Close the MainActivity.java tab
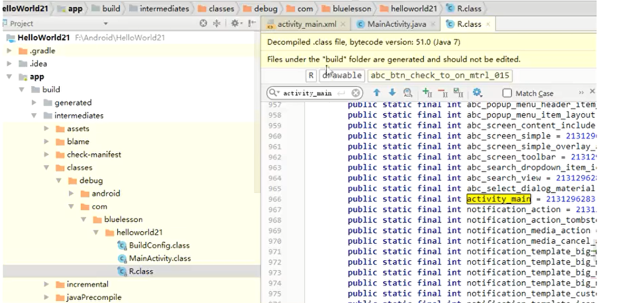 [x=432, y=24]
